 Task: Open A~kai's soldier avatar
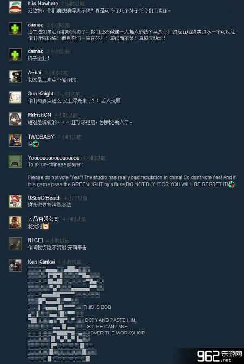tap(15, 76)
